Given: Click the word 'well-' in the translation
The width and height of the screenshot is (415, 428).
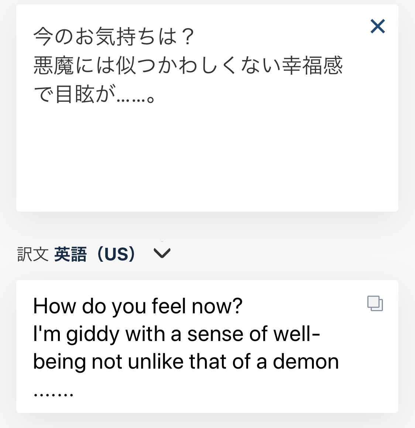Looking at the screenshot, I should [x=296, y=334].
